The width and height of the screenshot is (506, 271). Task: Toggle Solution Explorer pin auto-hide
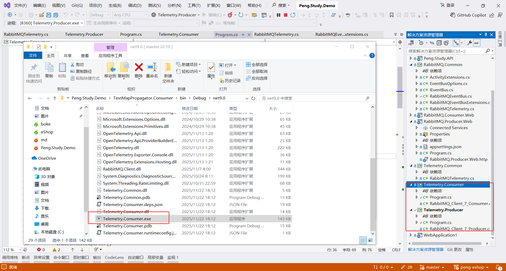point(486,35)
